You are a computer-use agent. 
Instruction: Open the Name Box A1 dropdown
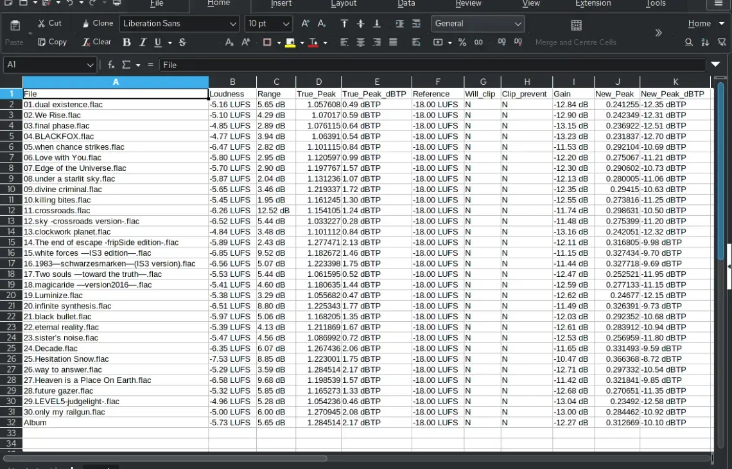pos(90,65)
